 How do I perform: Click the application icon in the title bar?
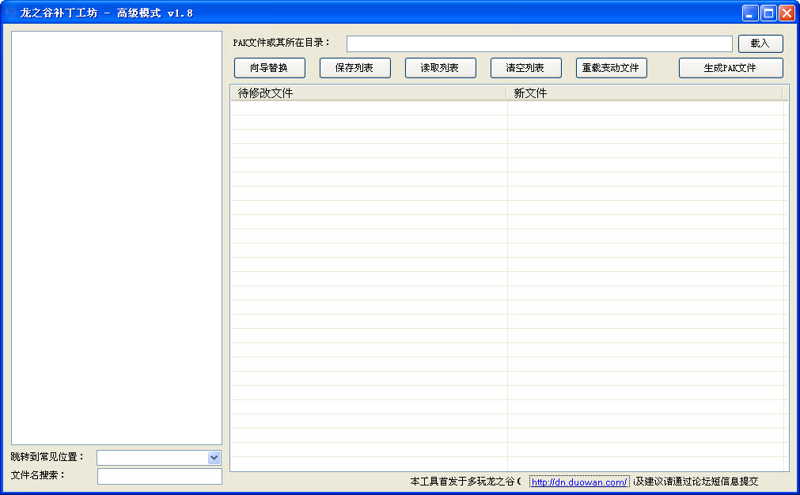[9, 12]
